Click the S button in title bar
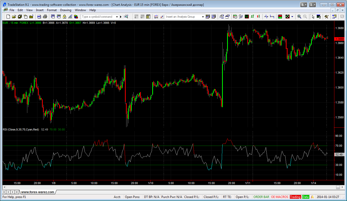The height and width of the screenshot is (201, 347). pos(303,5)
